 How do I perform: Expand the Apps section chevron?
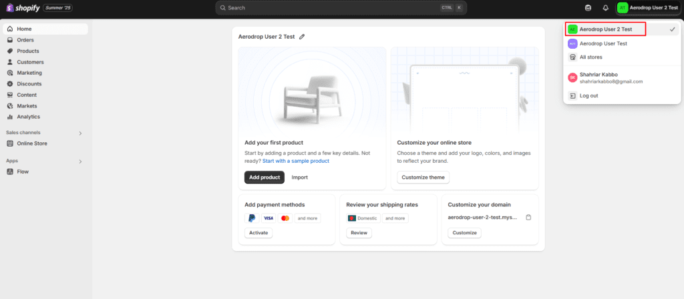click(x=80, y=161)
